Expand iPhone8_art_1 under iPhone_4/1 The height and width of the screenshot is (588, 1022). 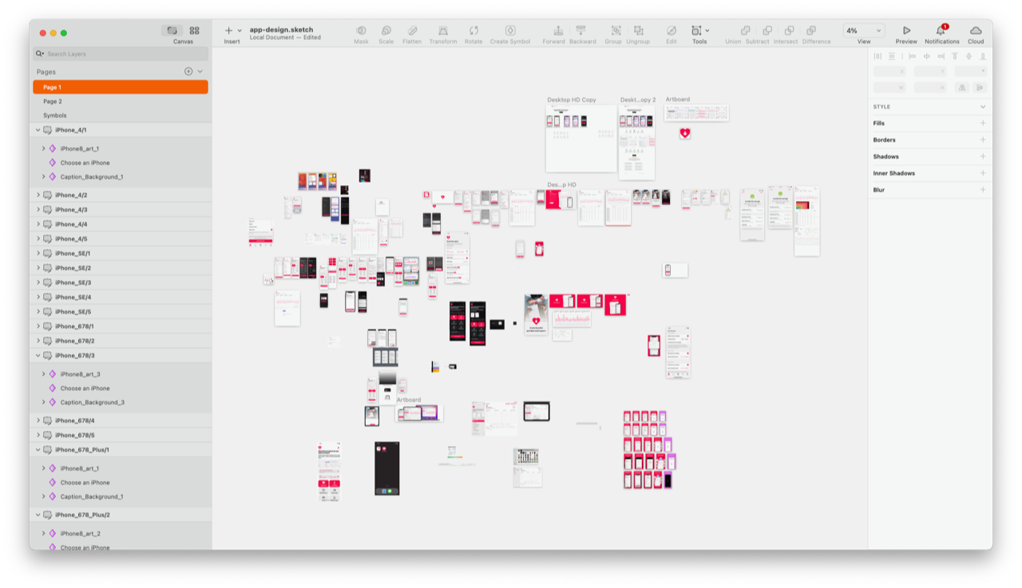click(x=43, y=148)
